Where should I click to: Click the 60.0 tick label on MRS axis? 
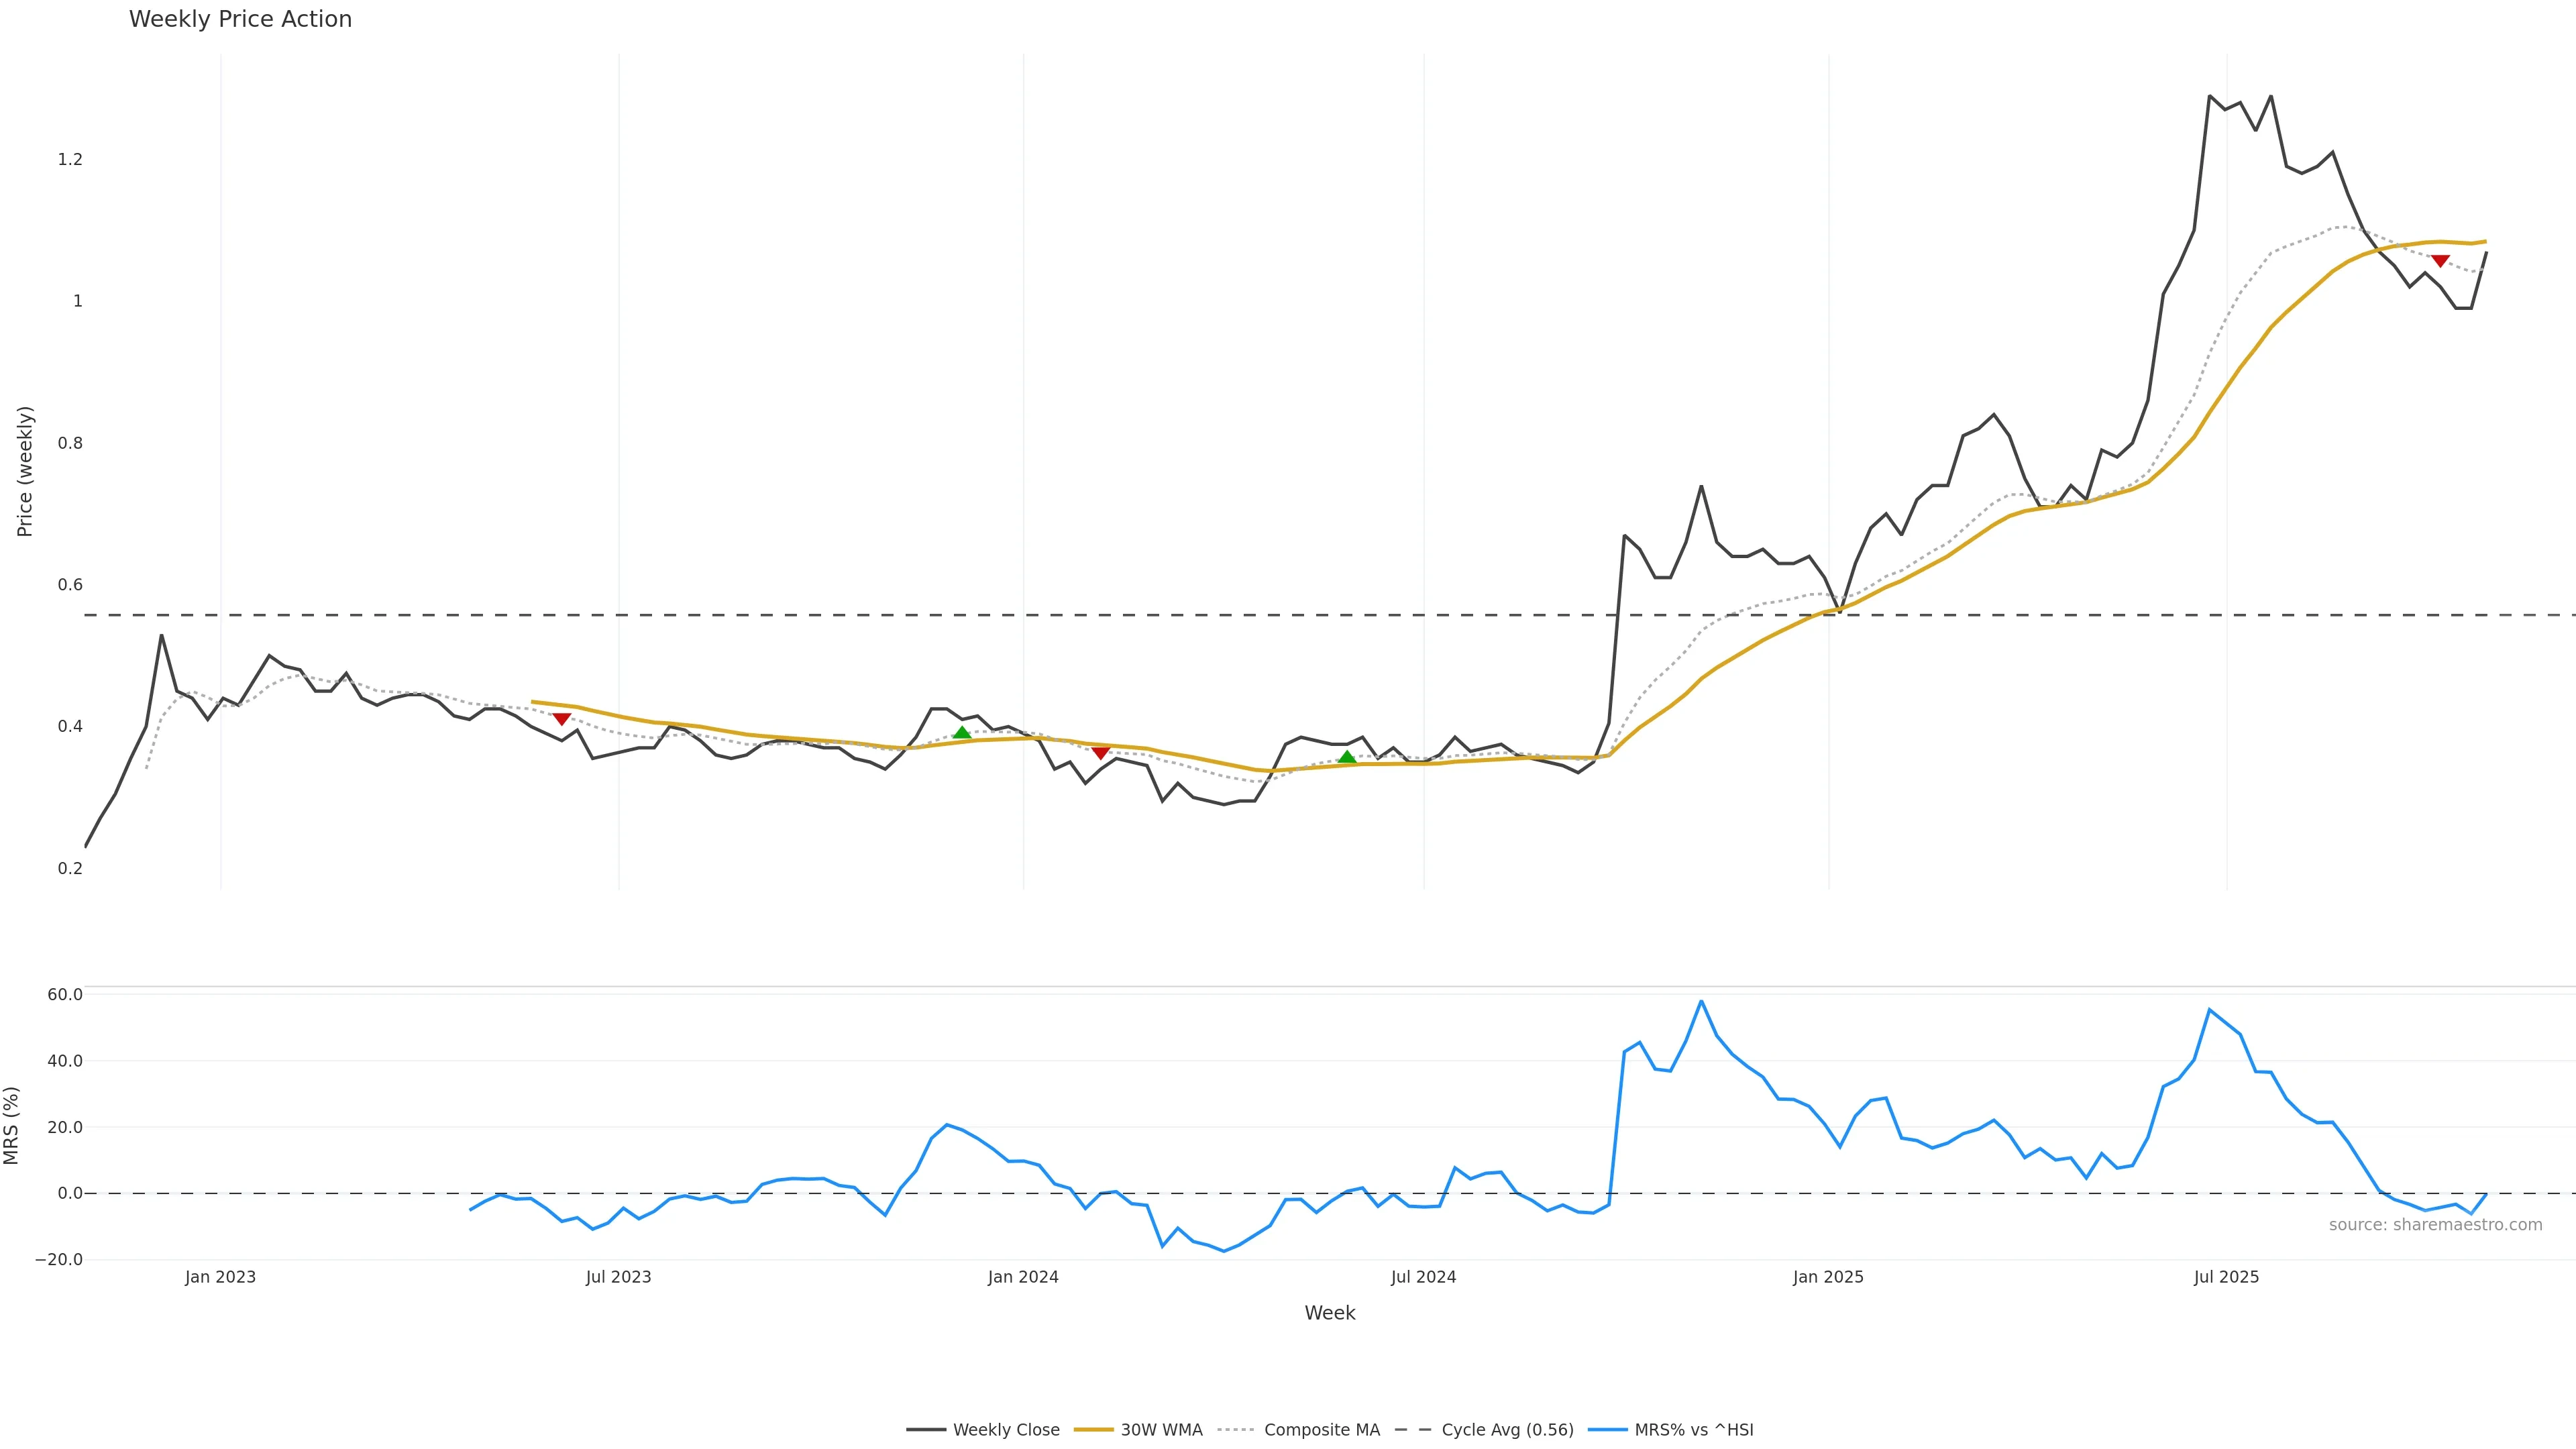65,994
